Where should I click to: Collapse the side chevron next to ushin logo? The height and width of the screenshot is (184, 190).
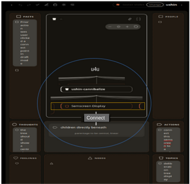182,5
